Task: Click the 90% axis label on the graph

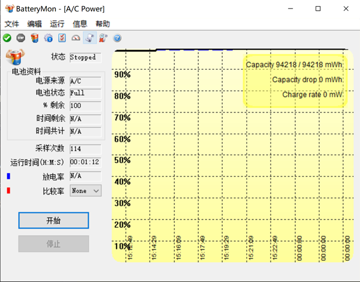Action: click(x=122, y=75)
